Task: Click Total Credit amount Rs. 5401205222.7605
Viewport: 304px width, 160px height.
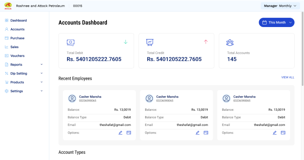Action: point(174,59)
